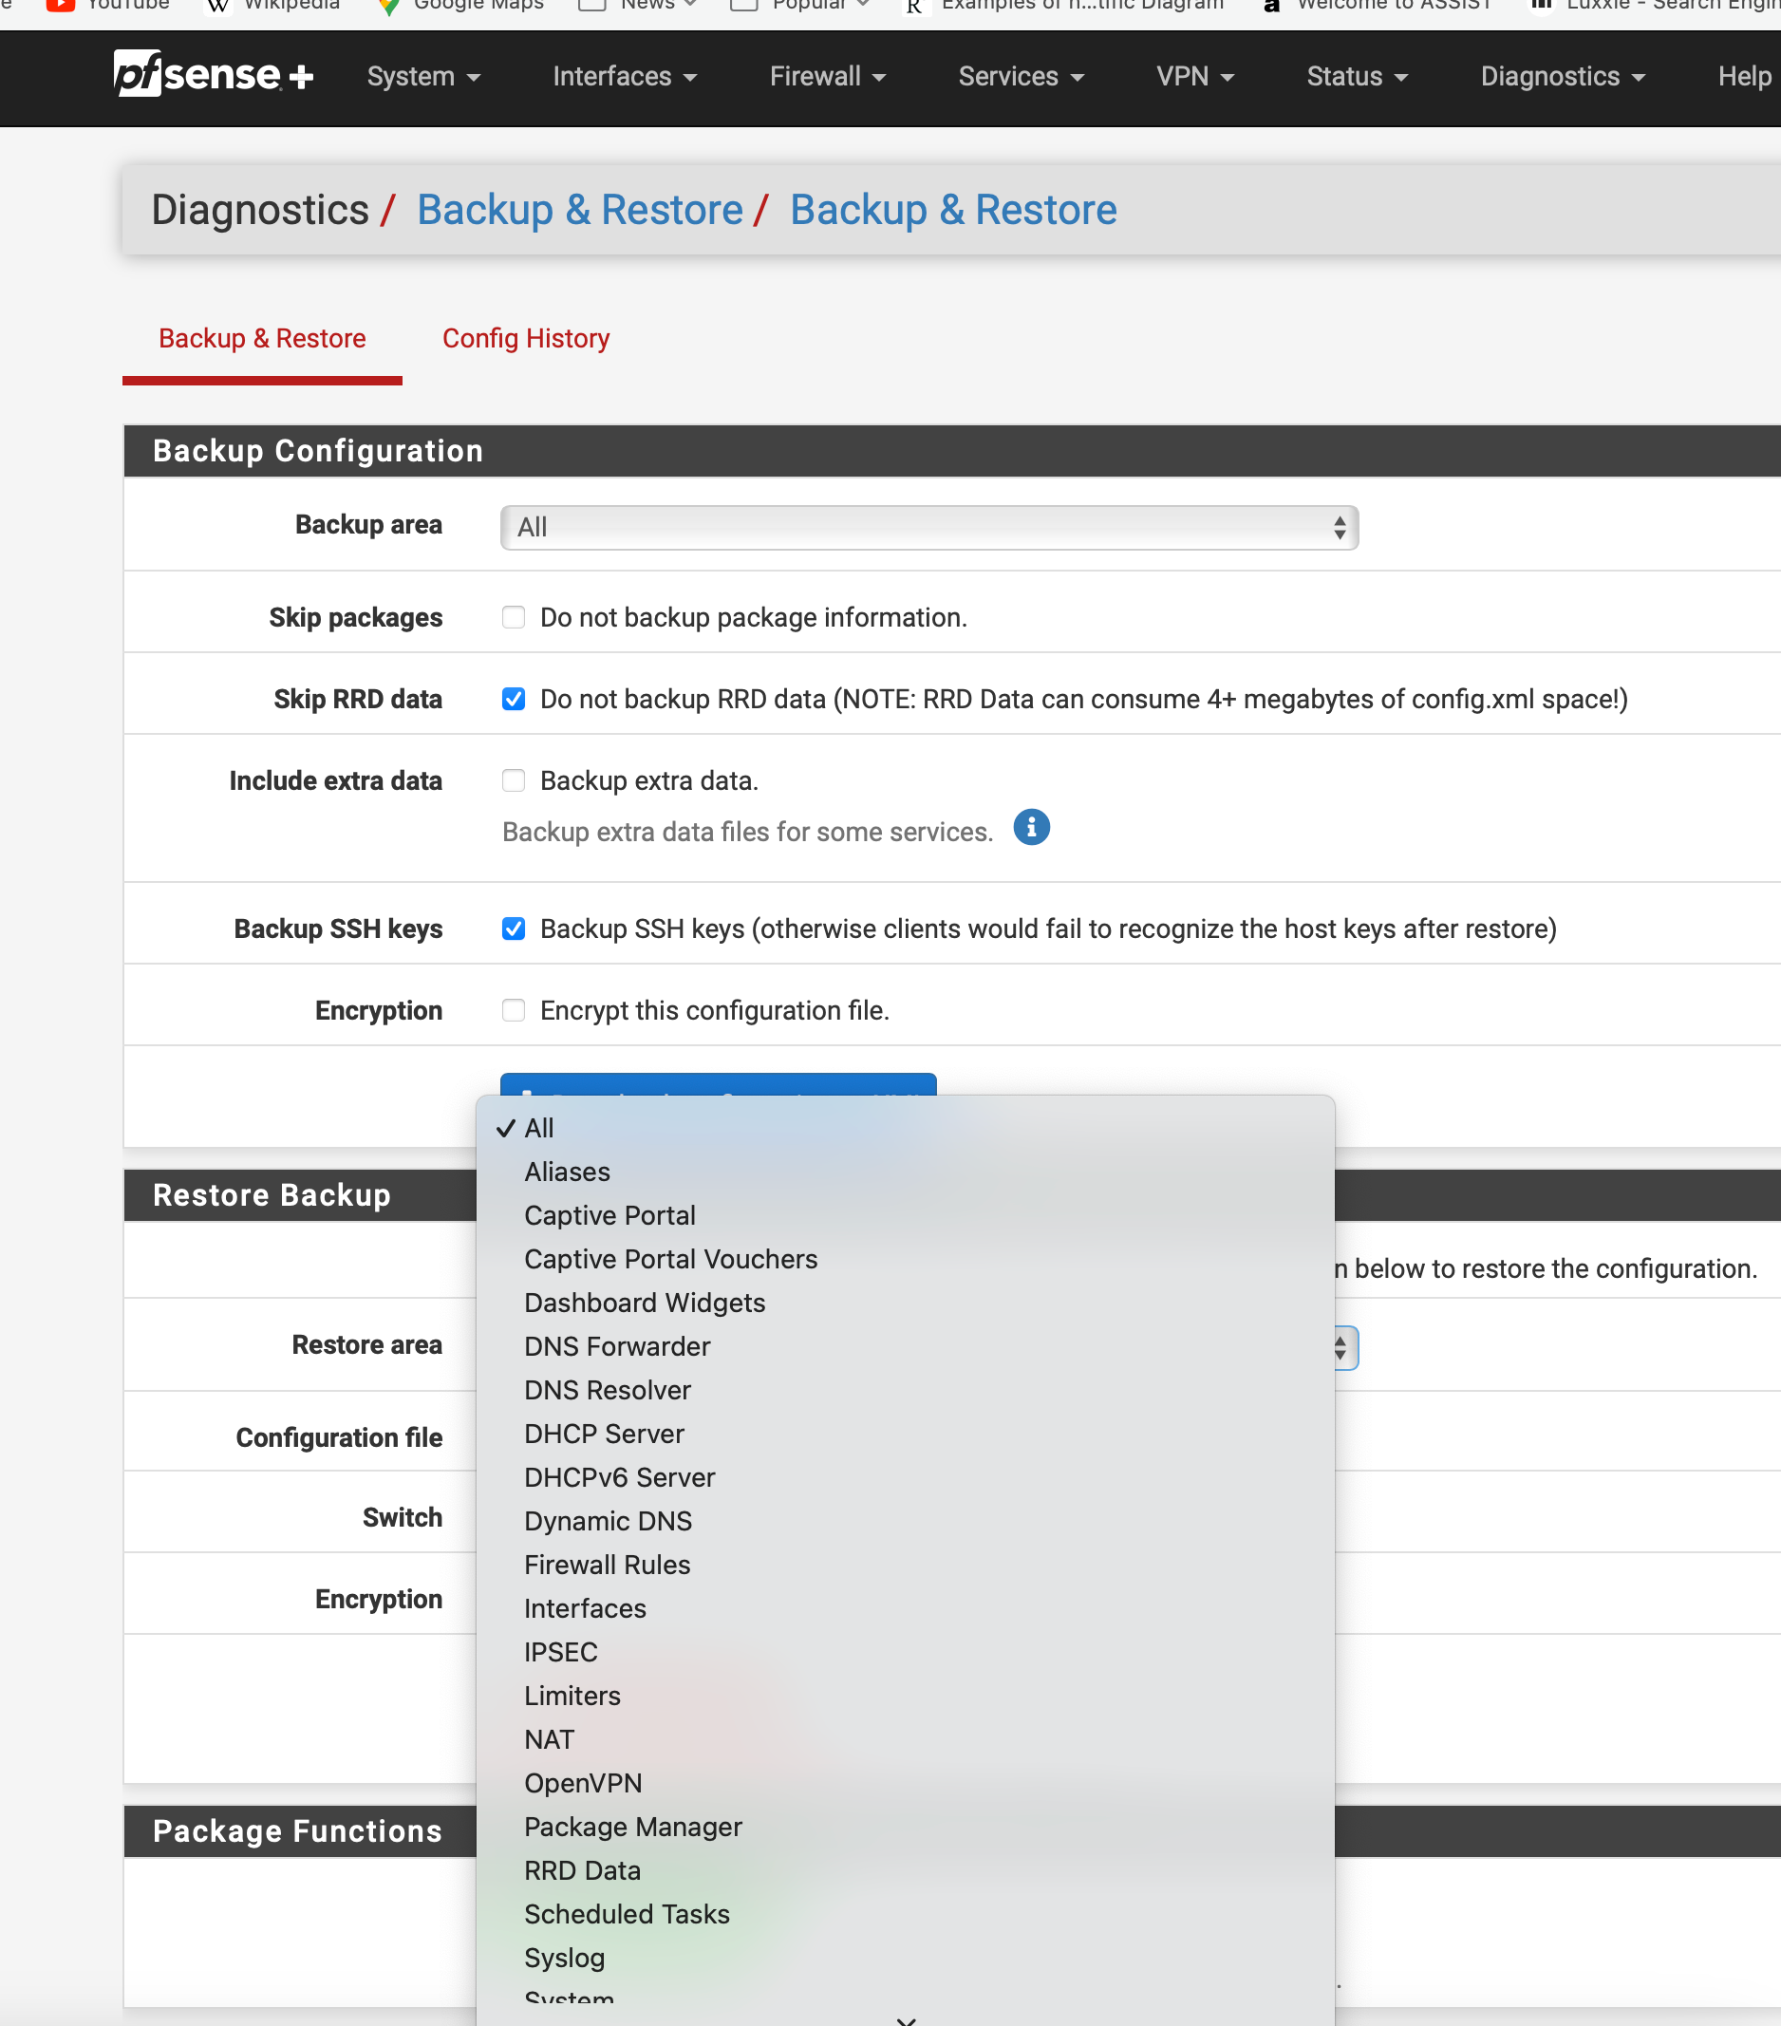Image resolution: width=1781 pixels, height=2026 pixels.
Task: Click the pfSense Plus logo
Action: coord(213,74)
